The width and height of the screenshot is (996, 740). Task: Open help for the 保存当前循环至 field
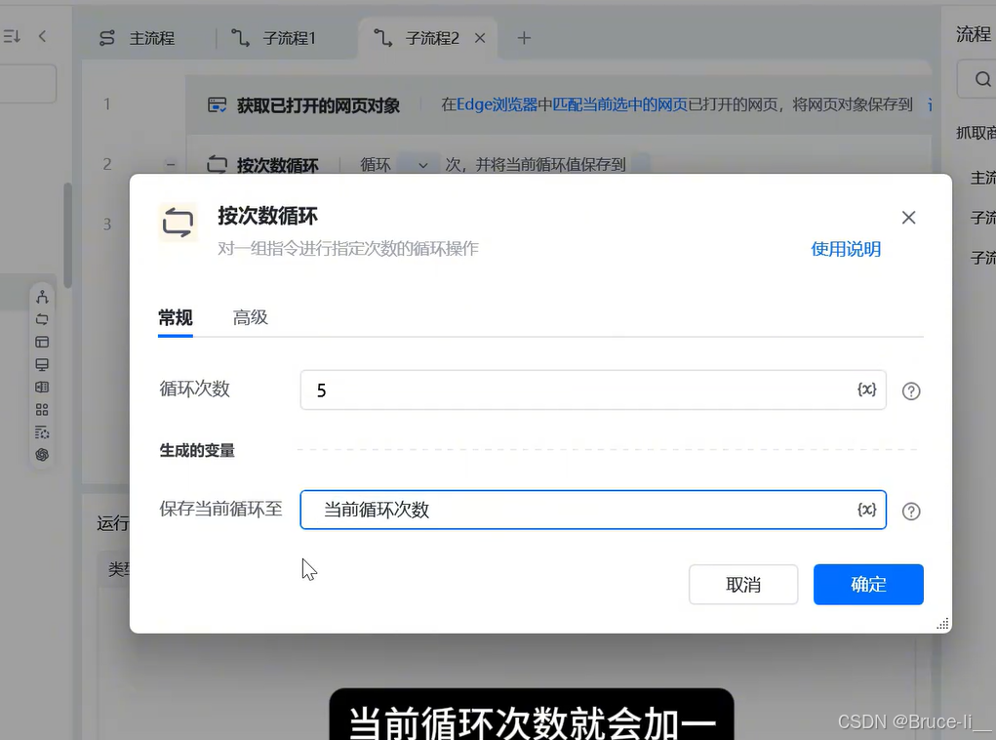911,512
